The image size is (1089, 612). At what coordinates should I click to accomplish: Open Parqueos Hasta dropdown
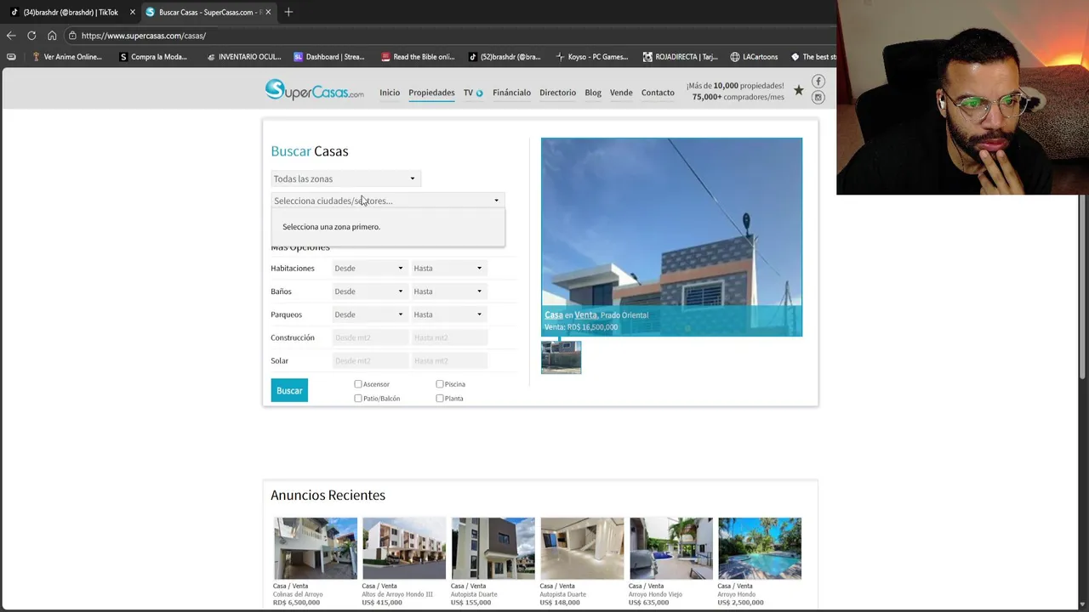pos(448,314)
